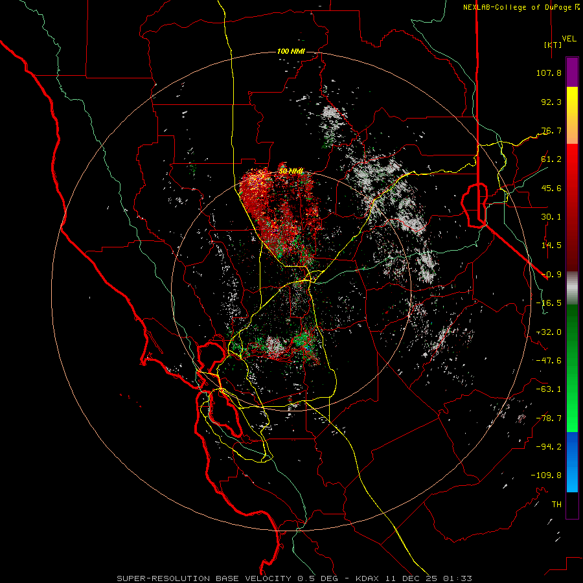Click the -94.2 velocity scale value
This screenshot has height=583, width=583.
(549, 447)
